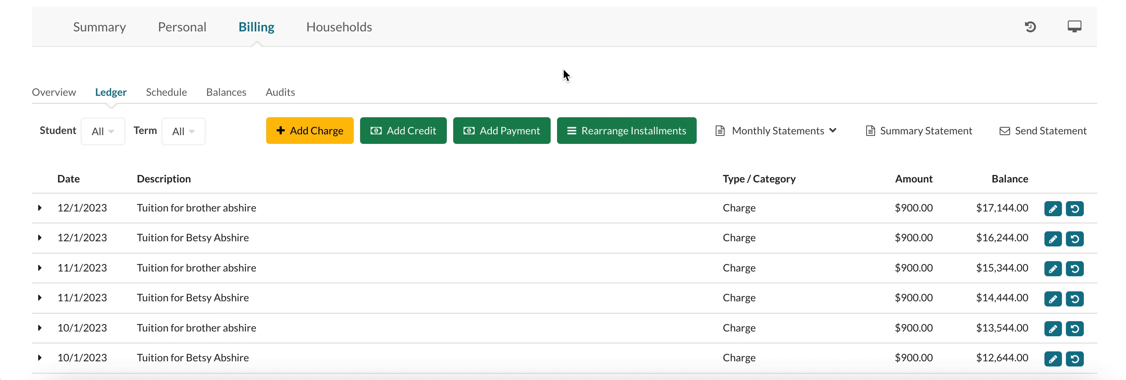Reverse the 10/1/2023 Betsy Abshire tuition charge
1126x380 pixels.
pyautogui.click(x=1074, y=359)
